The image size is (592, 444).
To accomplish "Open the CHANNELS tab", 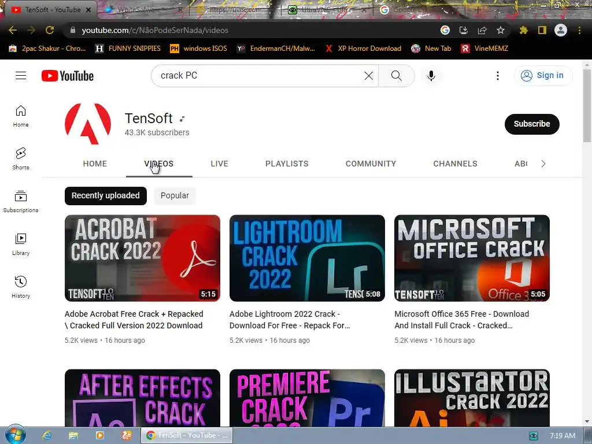I will coord(456,164).
